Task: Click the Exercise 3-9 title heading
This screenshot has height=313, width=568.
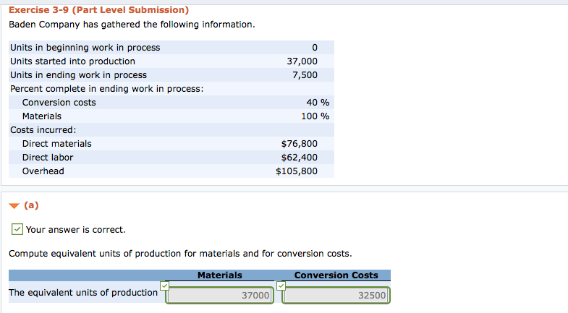Action: tap(98, 10)
